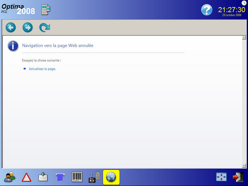Click the blue printer icon
248x186 pixels.
60,177
